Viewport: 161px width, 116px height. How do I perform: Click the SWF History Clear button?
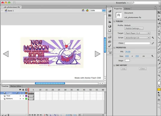(x=143, y=69)
